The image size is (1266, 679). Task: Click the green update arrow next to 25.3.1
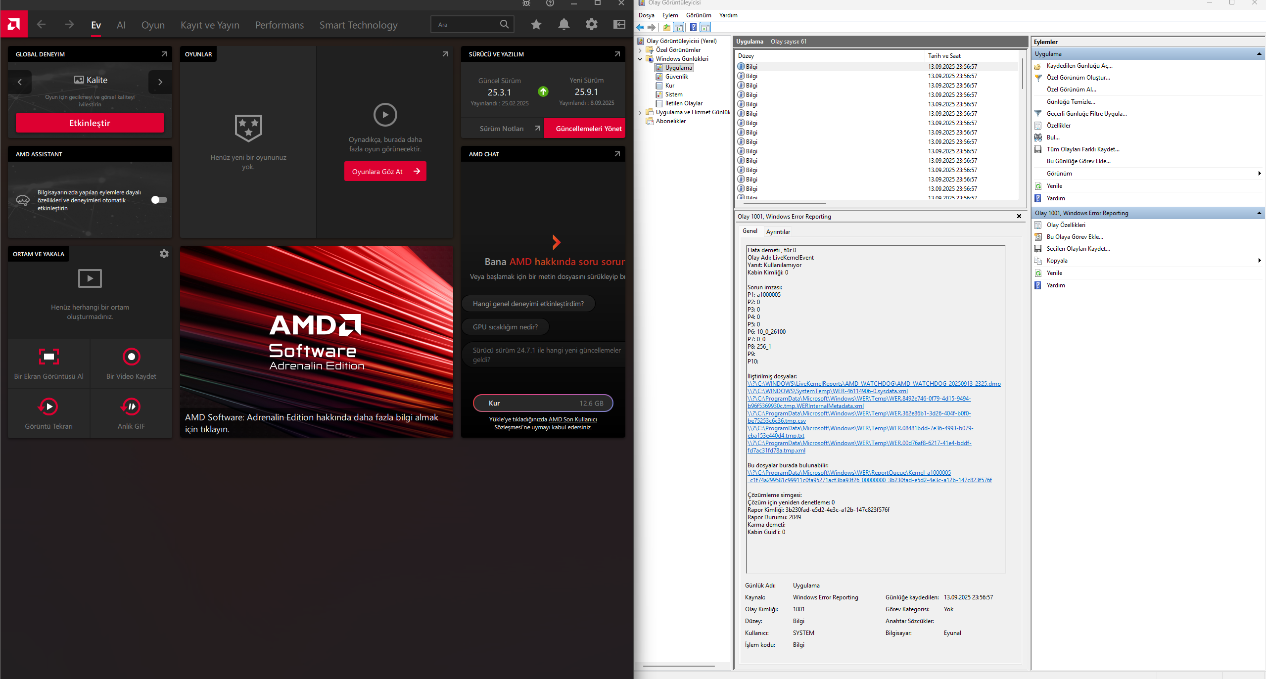tap(543, 91)
